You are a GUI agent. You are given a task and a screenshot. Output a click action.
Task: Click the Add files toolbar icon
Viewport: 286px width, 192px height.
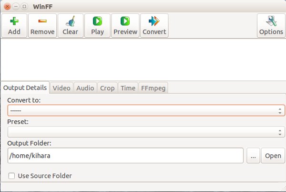14,25
